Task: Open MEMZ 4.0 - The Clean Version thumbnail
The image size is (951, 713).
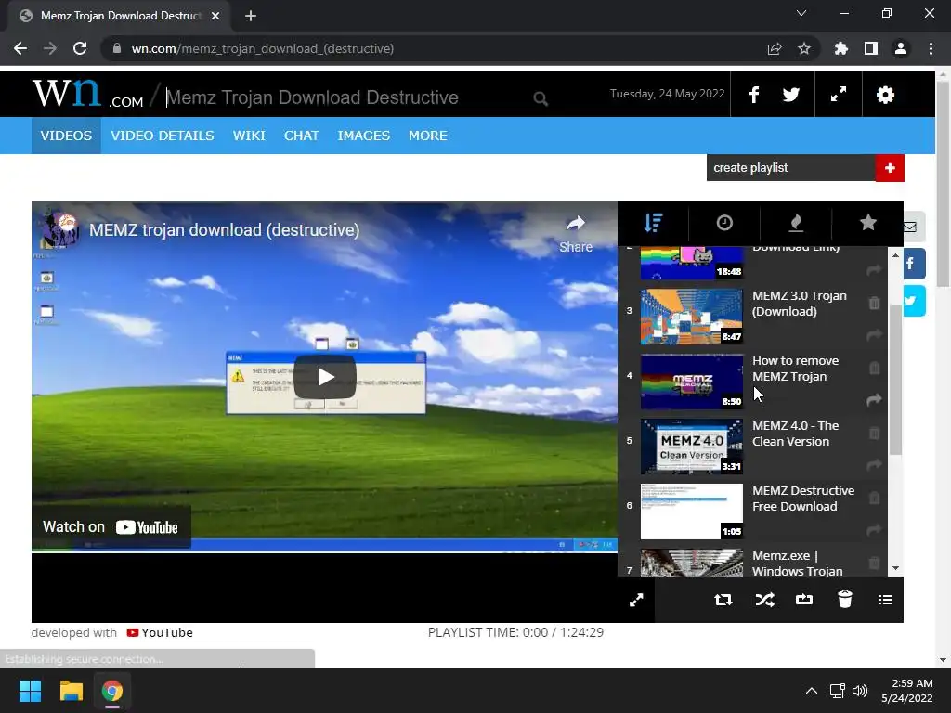Action: 691,447
